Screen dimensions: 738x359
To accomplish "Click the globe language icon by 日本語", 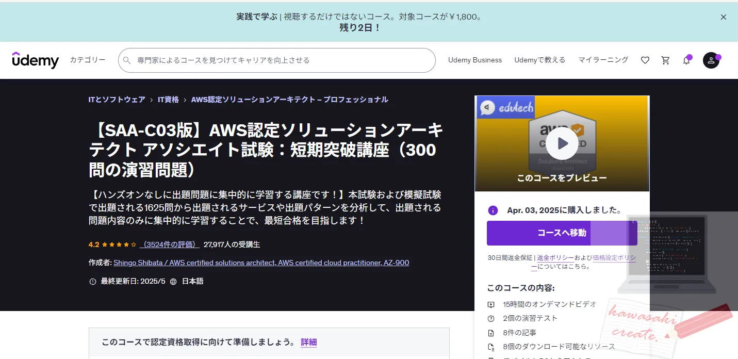I will coord(173,282).
